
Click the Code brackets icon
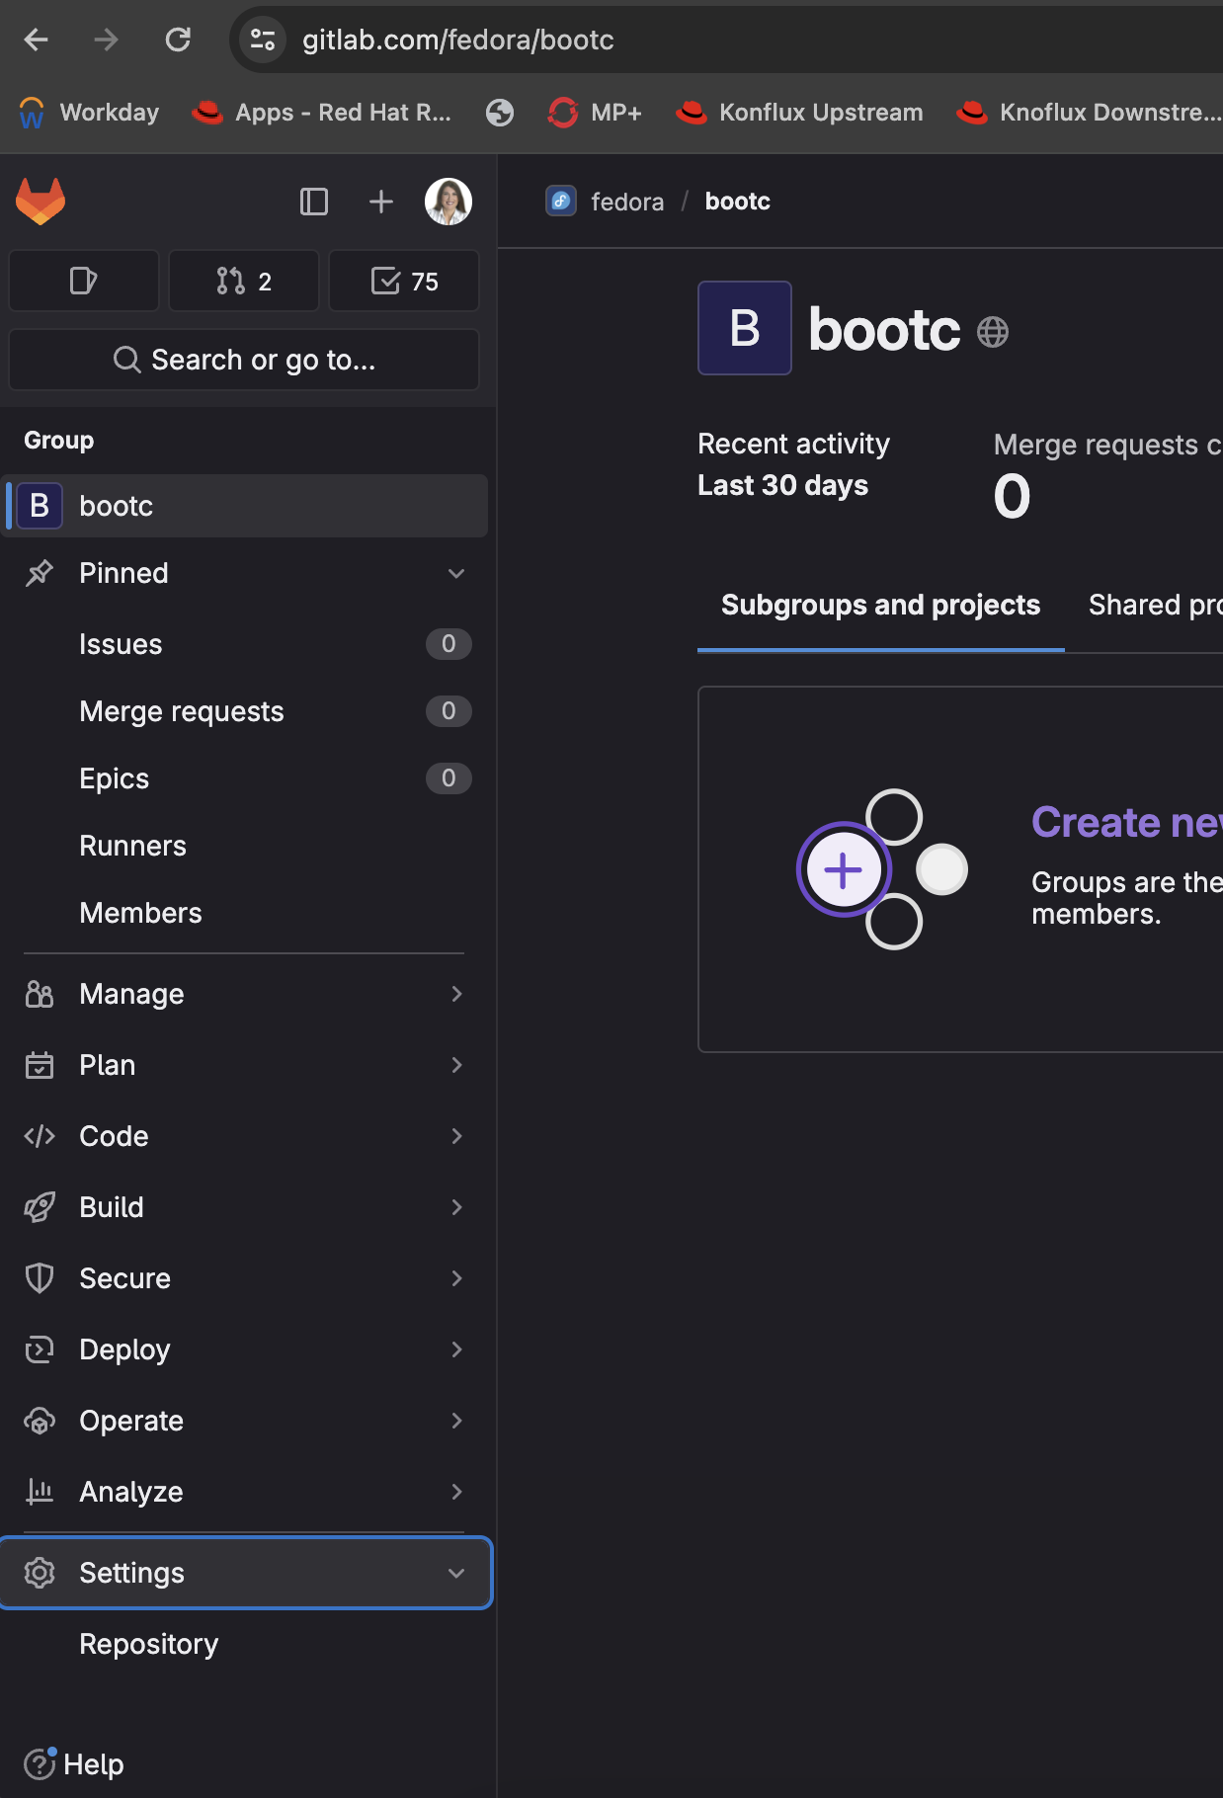pyautogui.click(x=40, y=1136)
